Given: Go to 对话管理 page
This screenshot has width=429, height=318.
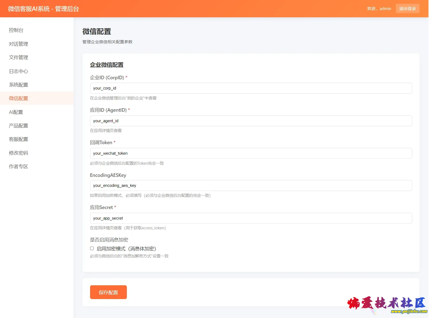Looking at the screenshot, I should coord(18,44).
